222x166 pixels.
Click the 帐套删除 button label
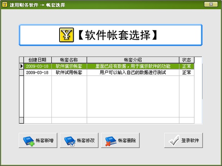coord(127,140)
